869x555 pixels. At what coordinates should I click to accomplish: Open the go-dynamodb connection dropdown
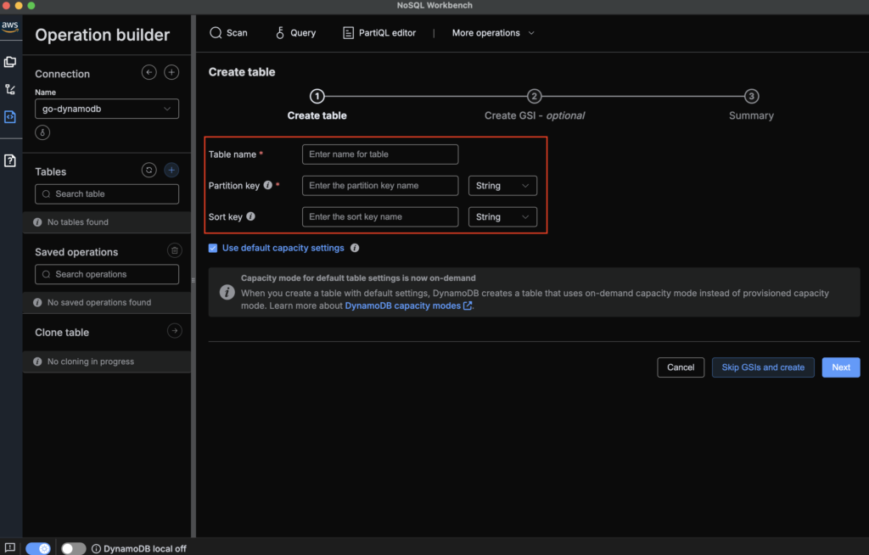click(107, 109)
